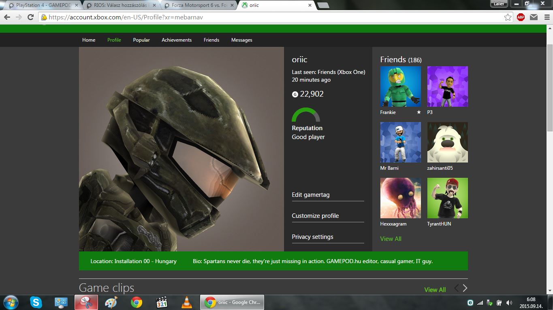Open the Profile navigation item
This screenshot has width=553, height=310.
pyautogui.click(x=114, y=40)
